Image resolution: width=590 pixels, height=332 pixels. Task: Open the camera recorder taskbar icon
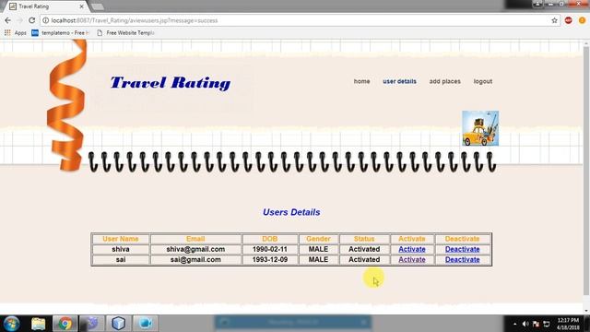[x=145, y=324]
